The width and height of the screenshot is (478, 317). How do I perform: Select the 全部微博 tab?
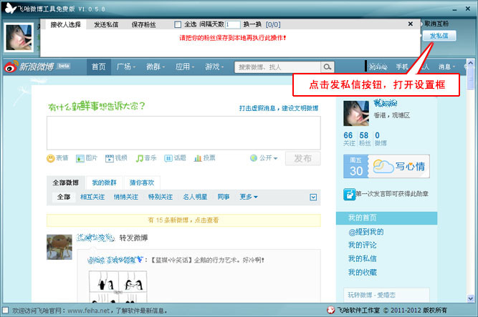coord(65,182)
